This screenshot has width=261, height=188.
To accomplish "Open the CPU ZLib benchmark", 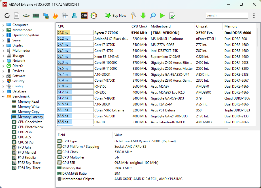I will pos(25,132).
